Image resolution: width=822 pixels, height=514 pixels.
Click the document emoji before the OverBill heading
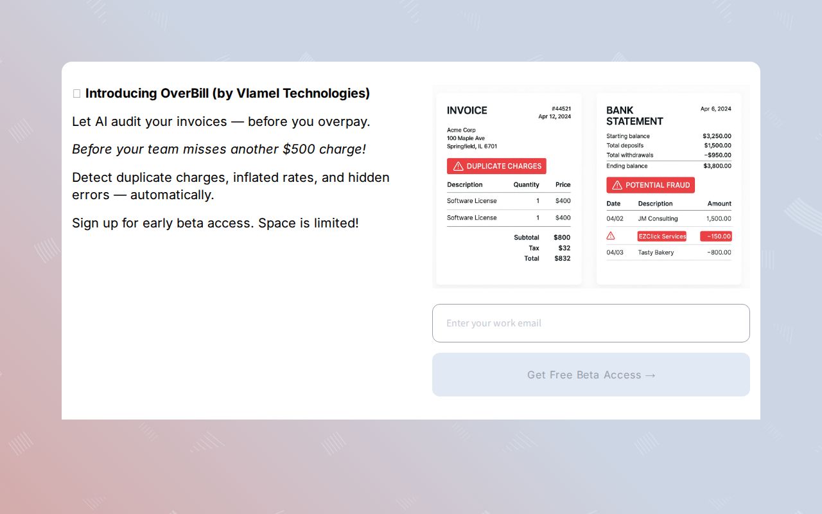tap(76, 93)
